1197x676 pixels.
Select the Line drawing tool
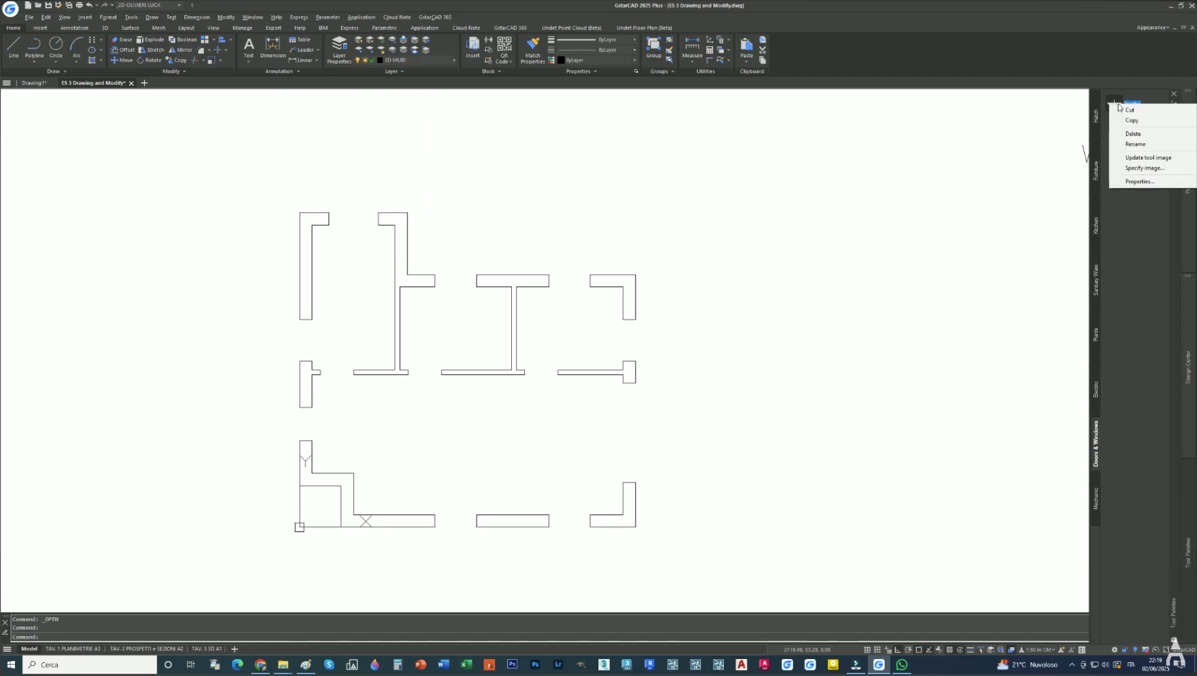pos(13,47)
